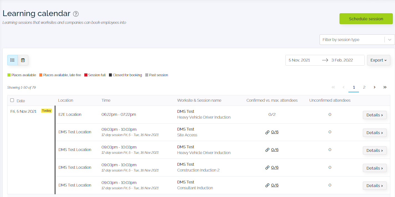Image resolution: width=395 pixels, height=197 pixels.
Task: Open details for the Heavy Vehicle Driver Induction
Action: 375,114
